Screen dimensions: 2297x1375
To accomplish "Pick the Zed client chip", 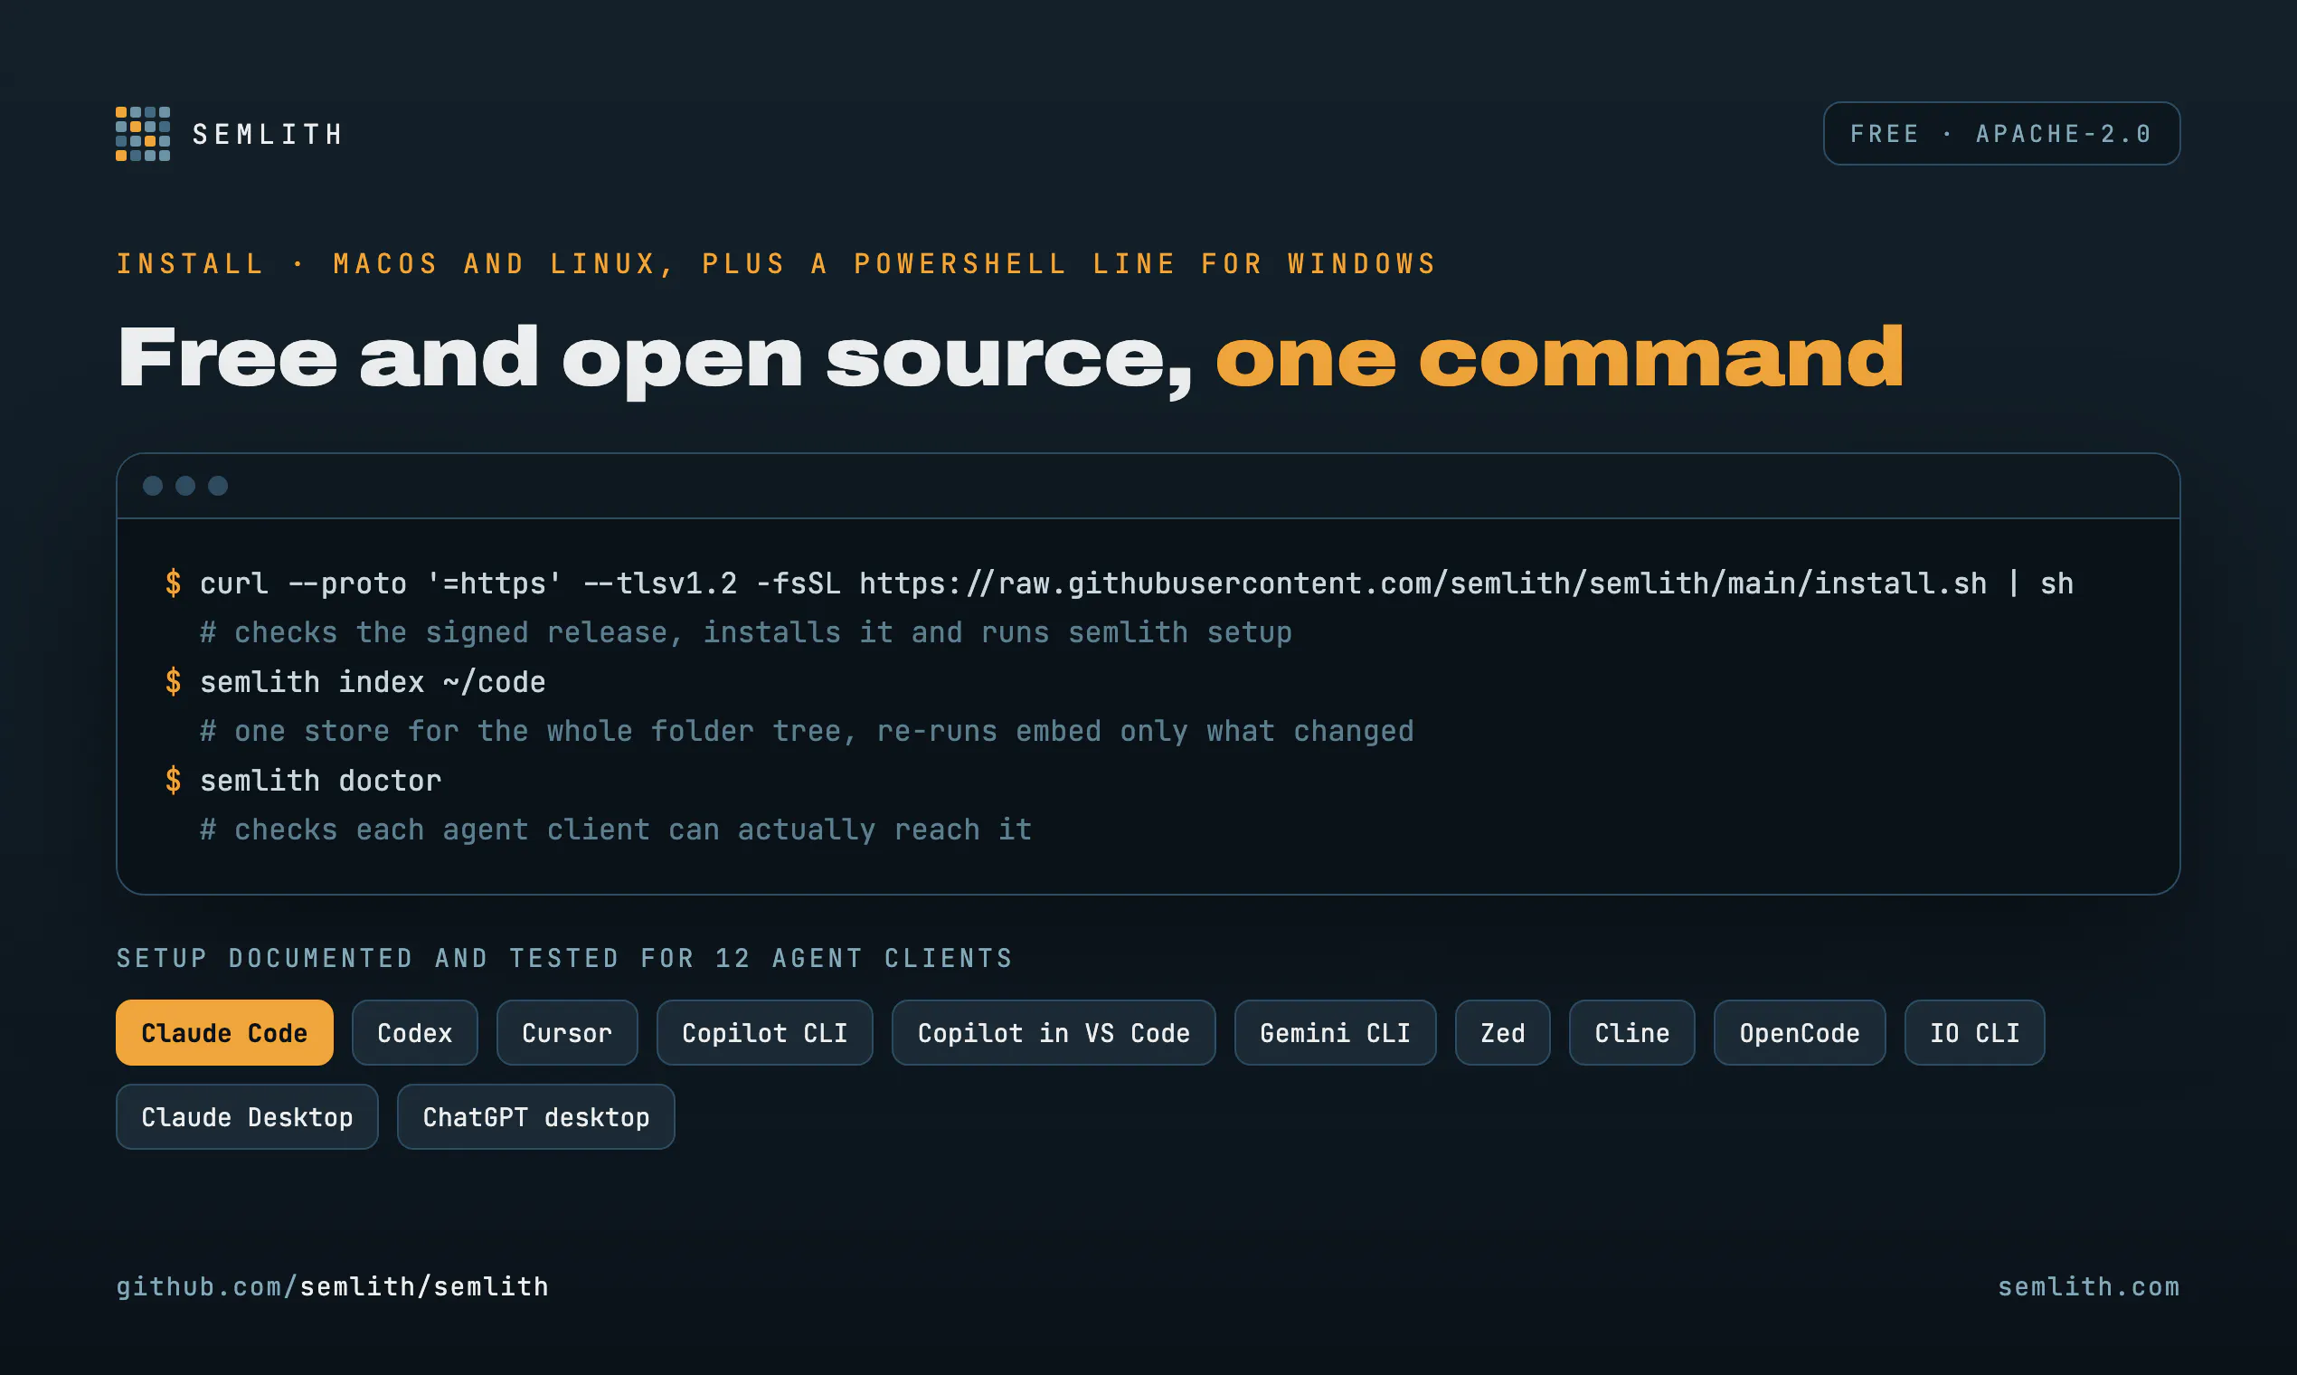I will click(1502, 1032).
